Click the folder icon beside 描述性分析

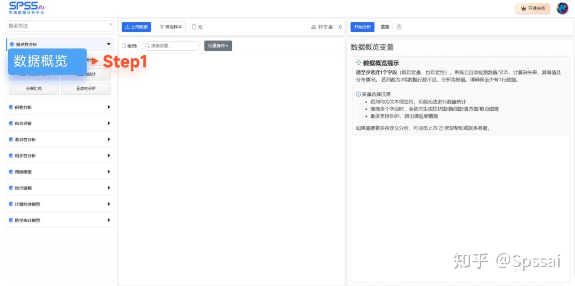coord(11,45)
